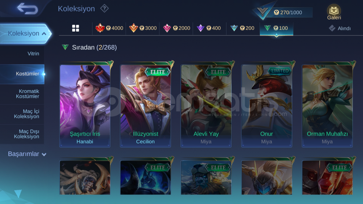Select the green 100-point tier tab
This screenshot has height=204, width=363.
[276, 29]
